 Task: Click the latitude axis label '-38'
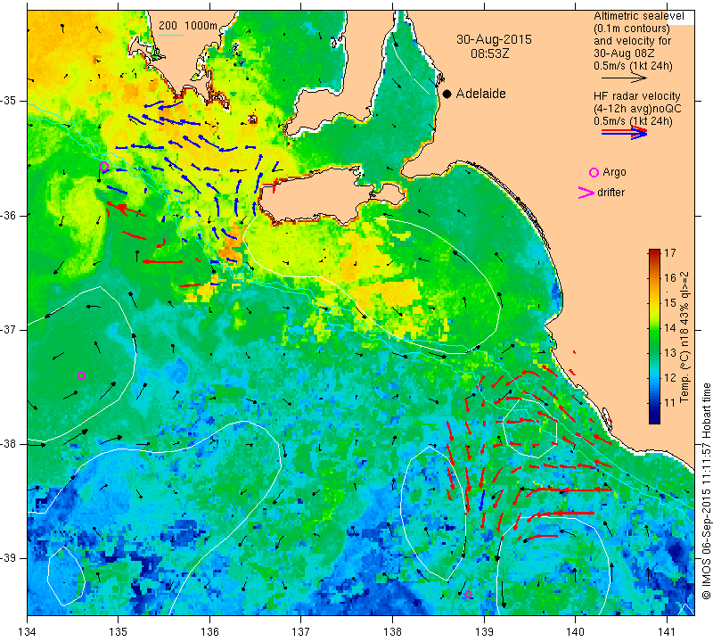coord(9,444)
